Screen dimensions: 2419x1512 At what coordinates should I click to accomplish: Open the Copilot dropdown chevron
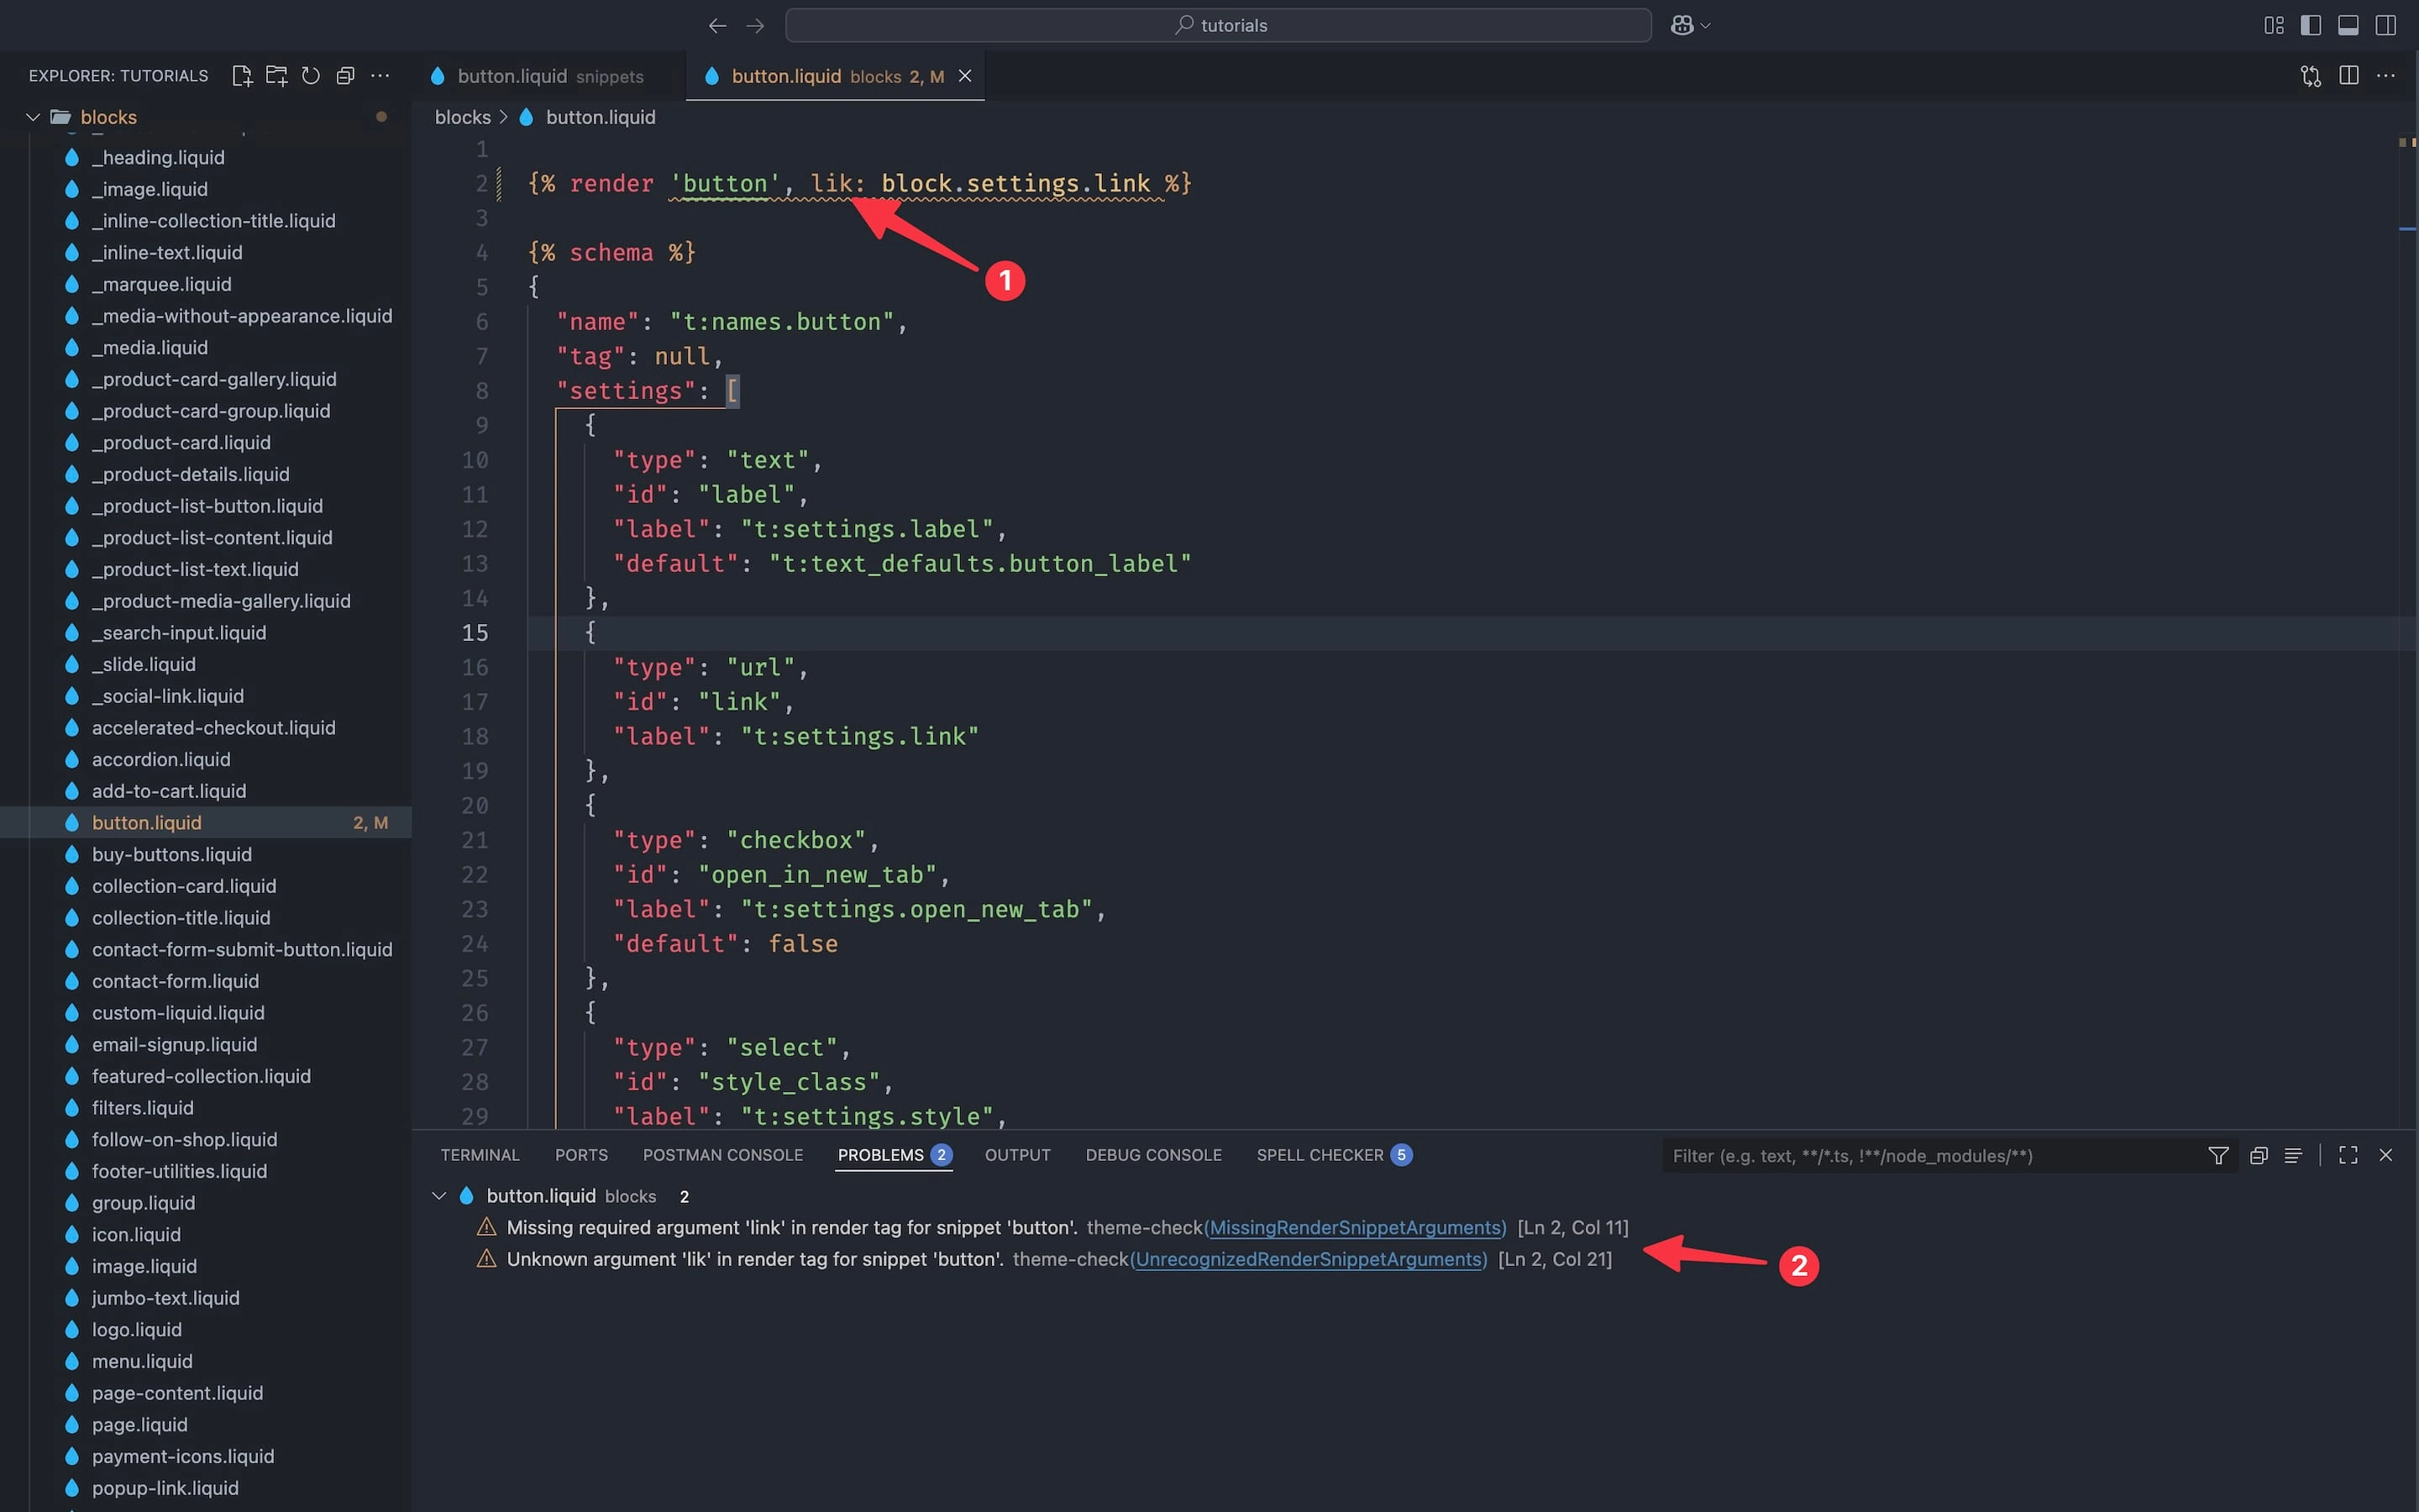click(x=1705, y=26)
